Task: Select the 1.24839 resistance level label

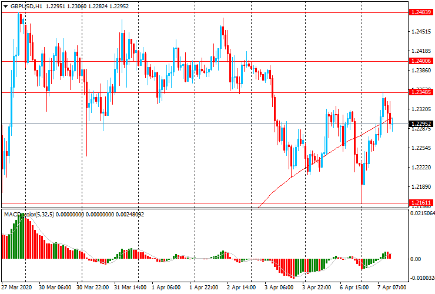Action: point(421,12)
